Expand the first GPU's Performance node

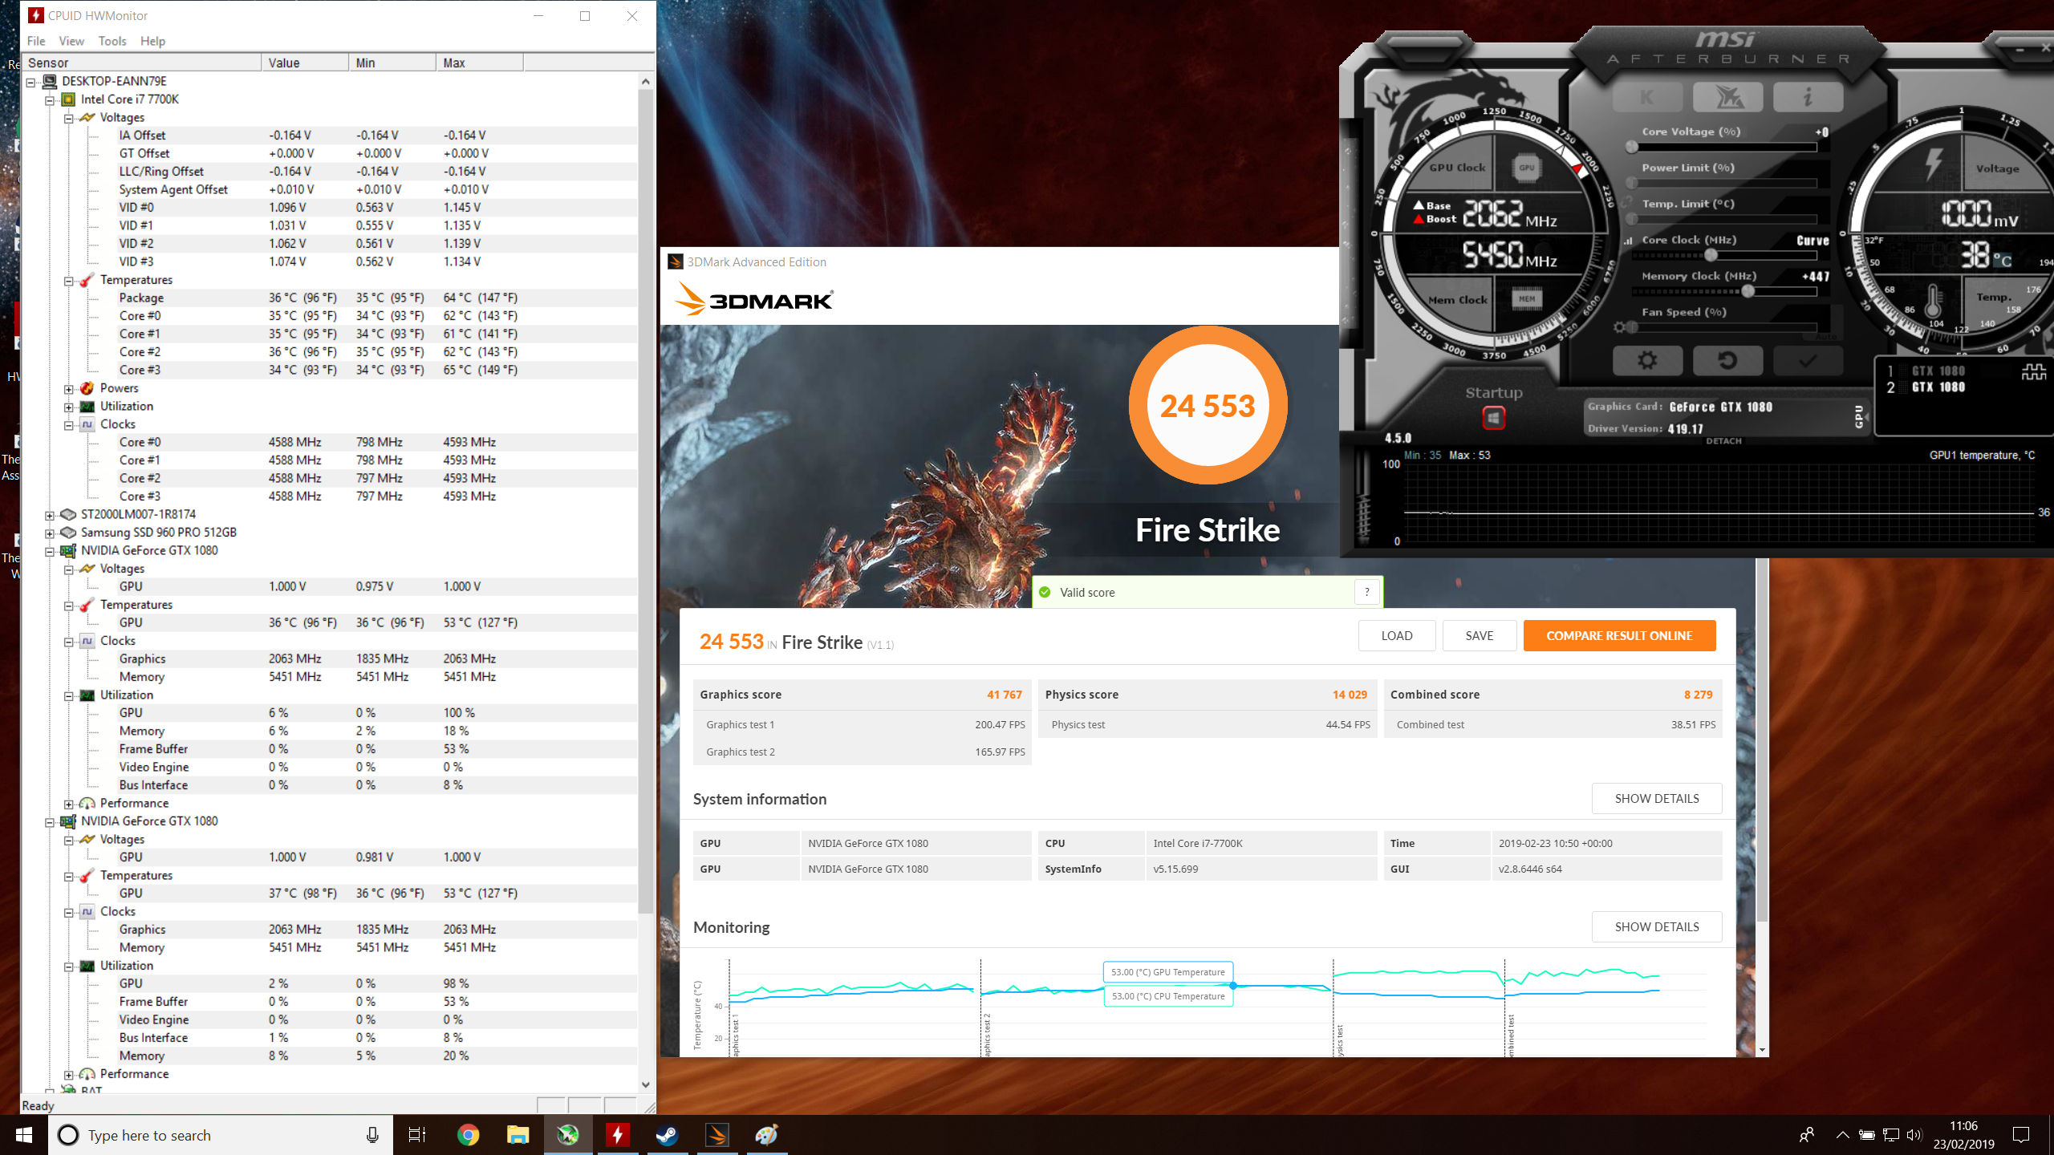point(69,804)
